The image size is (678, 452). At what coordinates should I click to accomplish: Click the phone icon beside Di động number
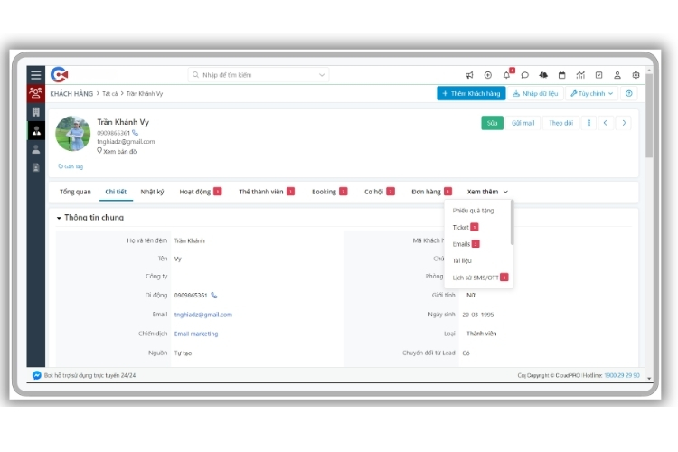214,296
